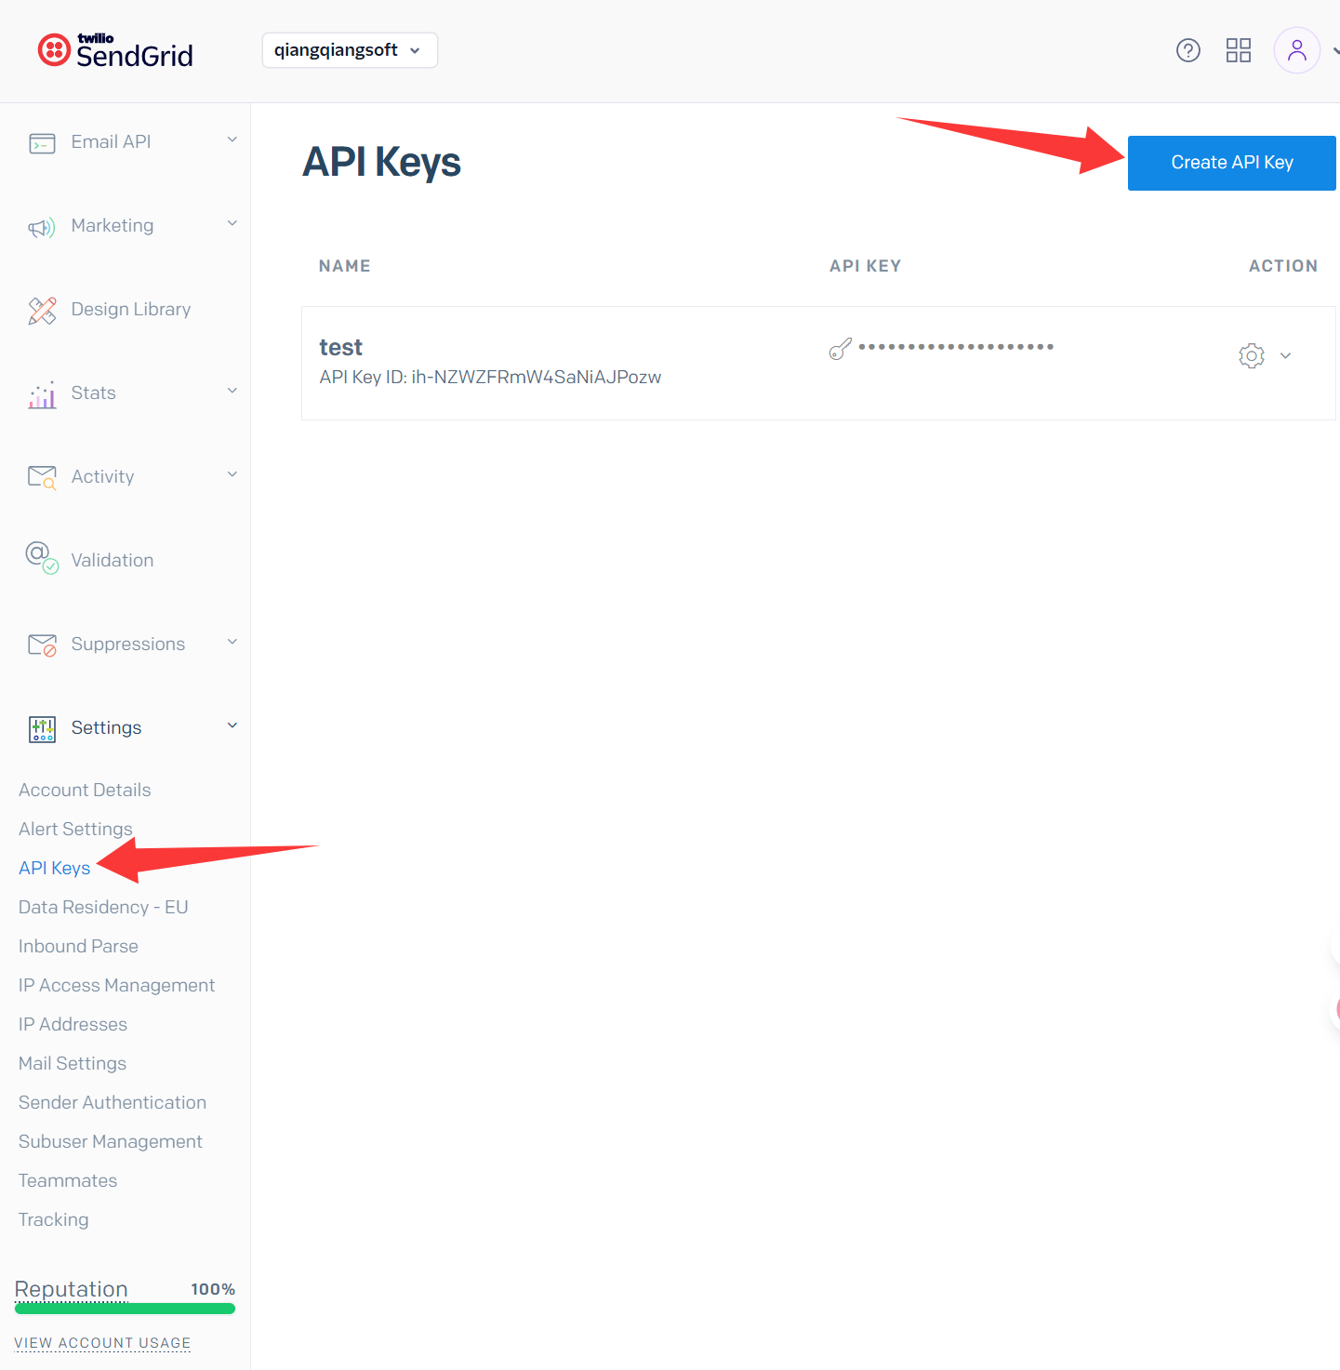The height and width of the screenshot is (1370, 1340).
Task: Open Design Library from sidebar
Action: coord(130,310)
